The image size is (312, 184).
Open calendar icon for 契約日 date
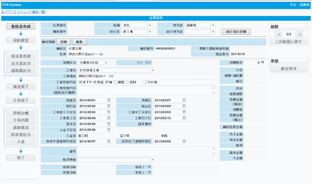(109, 106)
